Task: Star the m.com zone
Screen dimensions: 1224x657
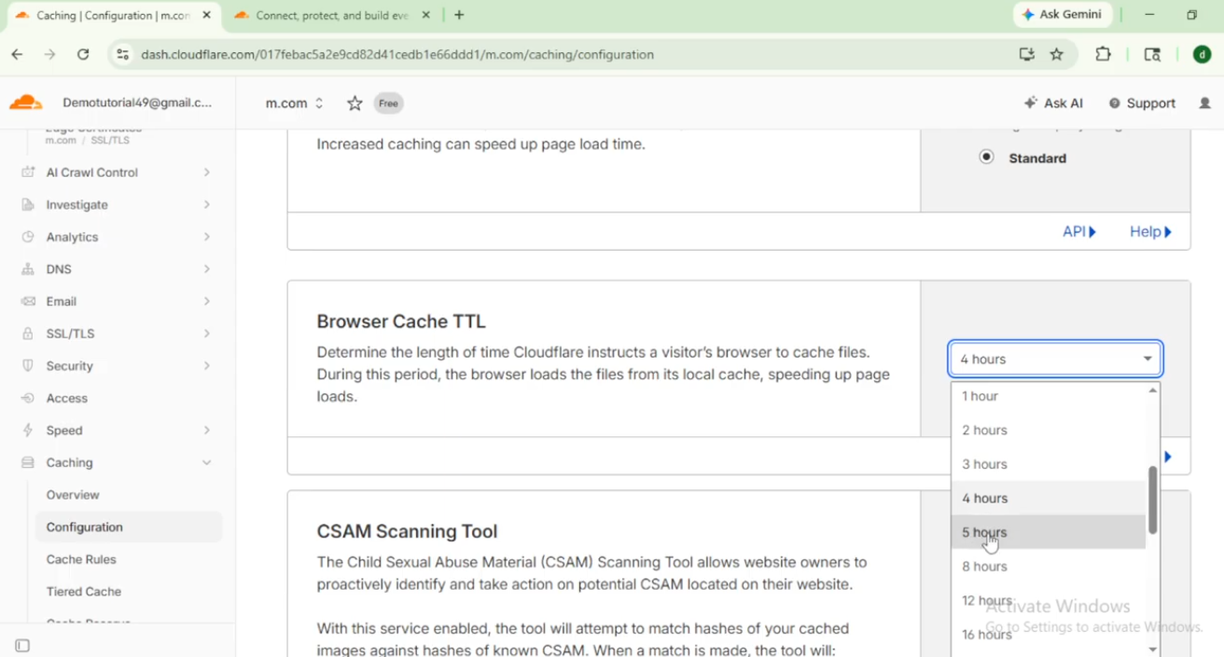Action: tap(355, 103)
